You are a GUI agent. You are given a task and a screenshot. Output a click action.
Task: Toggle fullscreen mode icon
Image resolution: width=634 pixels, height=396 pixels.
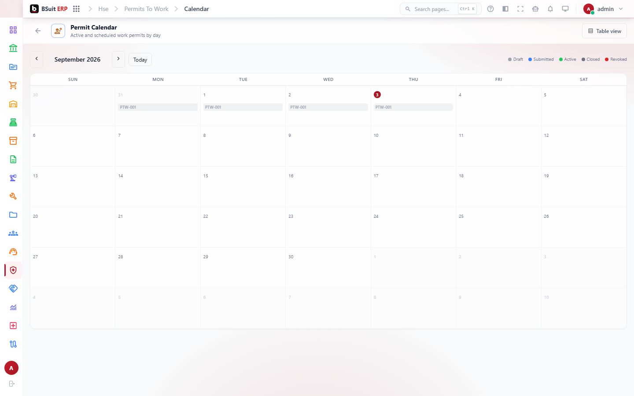click(x=520, y=9)
